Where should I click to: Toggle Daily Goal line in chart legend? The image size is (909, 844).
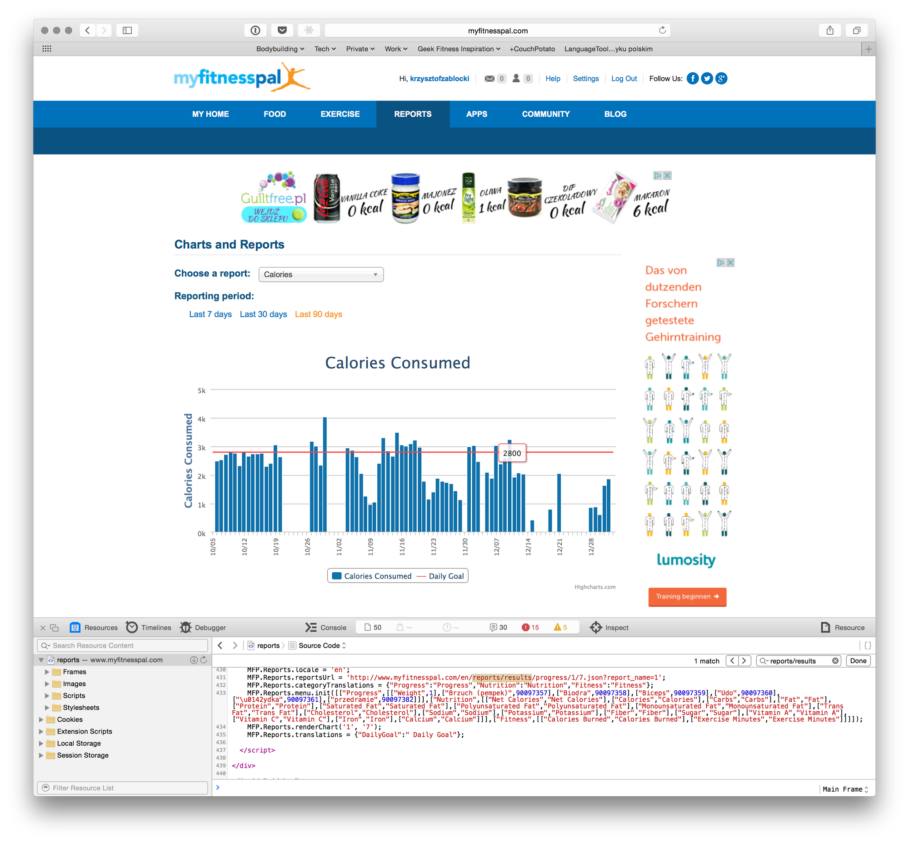click(x=440, y=576)
